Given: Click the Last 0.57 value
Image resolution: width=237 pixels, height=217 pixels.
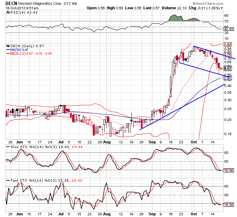Looking at the screenshot, I should 151,8.
